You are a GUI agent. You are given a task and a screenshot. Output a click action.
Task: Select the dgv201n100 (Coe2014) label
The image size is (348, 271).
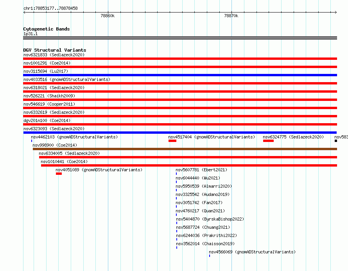pos(47,120)
